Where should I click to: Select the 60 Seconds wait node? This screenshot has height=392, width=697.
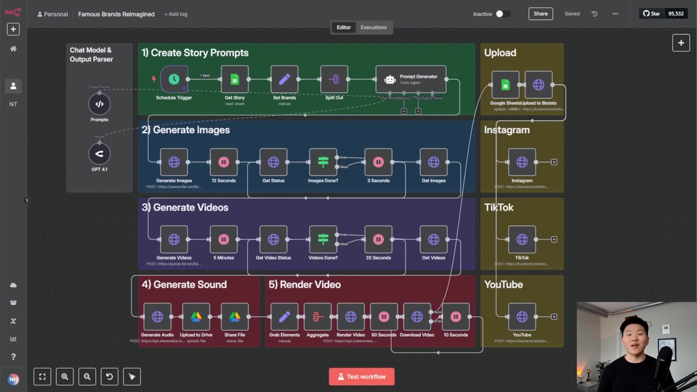tap(384, 316)
